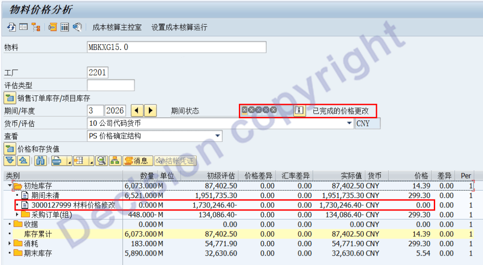Expand all nodes with the double-down arrow
The image size is (483, 265).
point(10,161)
